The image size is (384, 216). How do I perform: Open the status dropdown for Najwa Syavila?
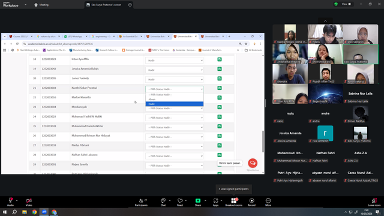click(x=174, y=166)
